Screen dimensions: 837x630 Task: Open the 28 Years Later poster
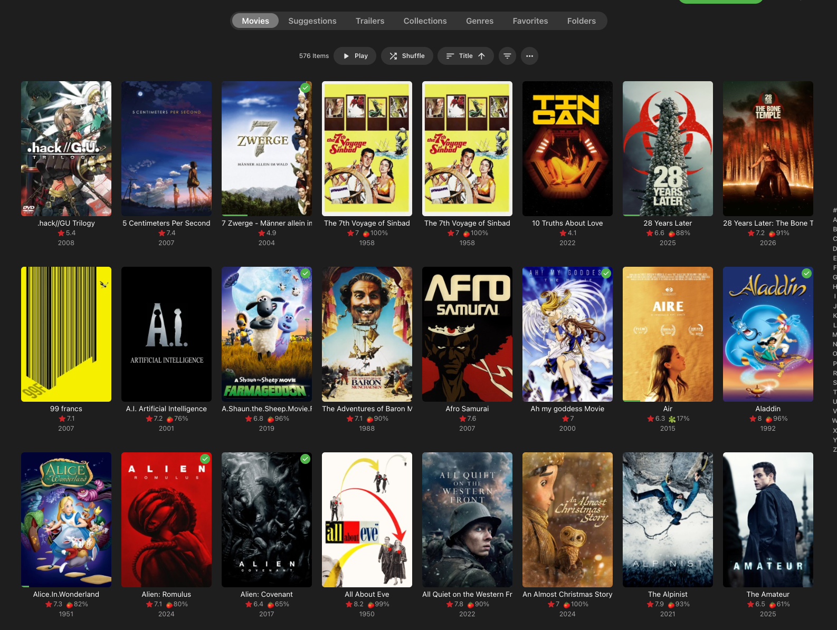point(668,149)
